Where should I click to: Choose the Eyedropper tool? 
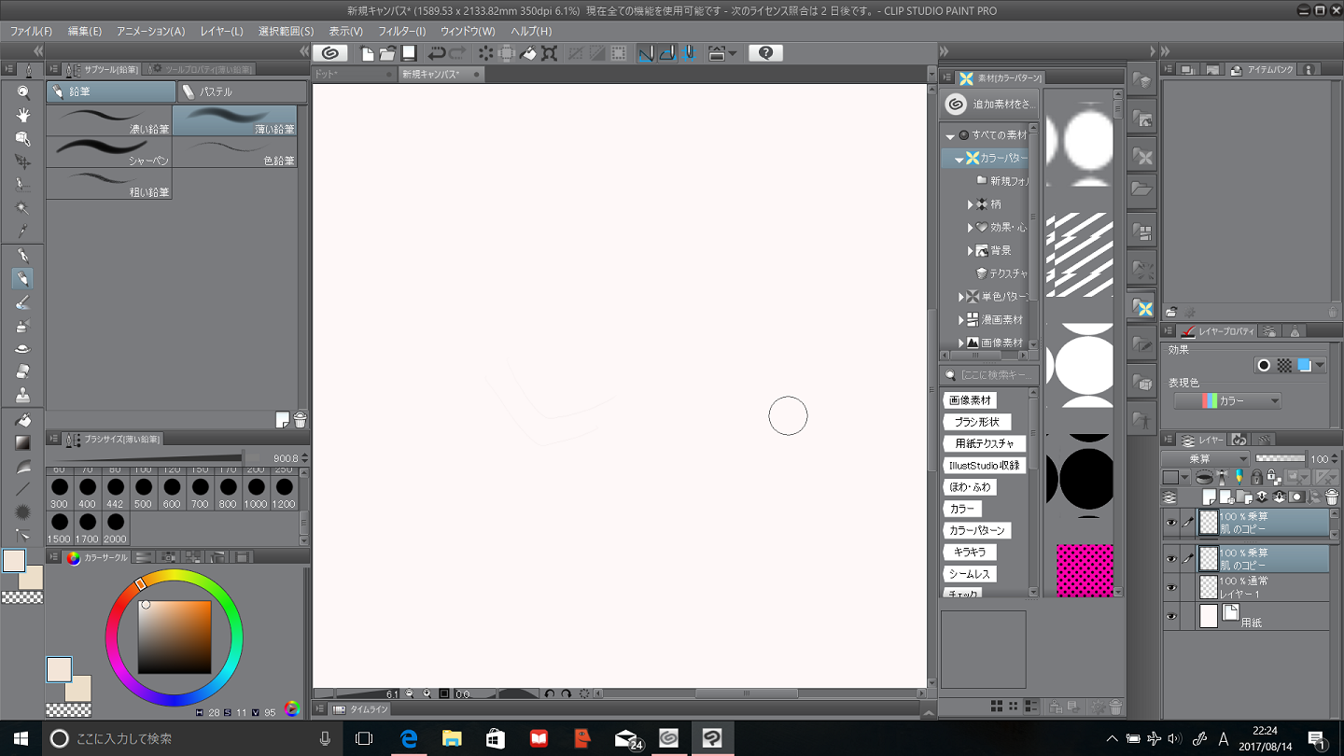(x=23, y=231)
